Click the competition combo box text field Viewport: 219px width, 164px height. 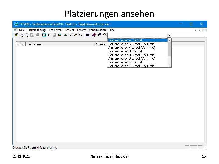click(137, 35)
